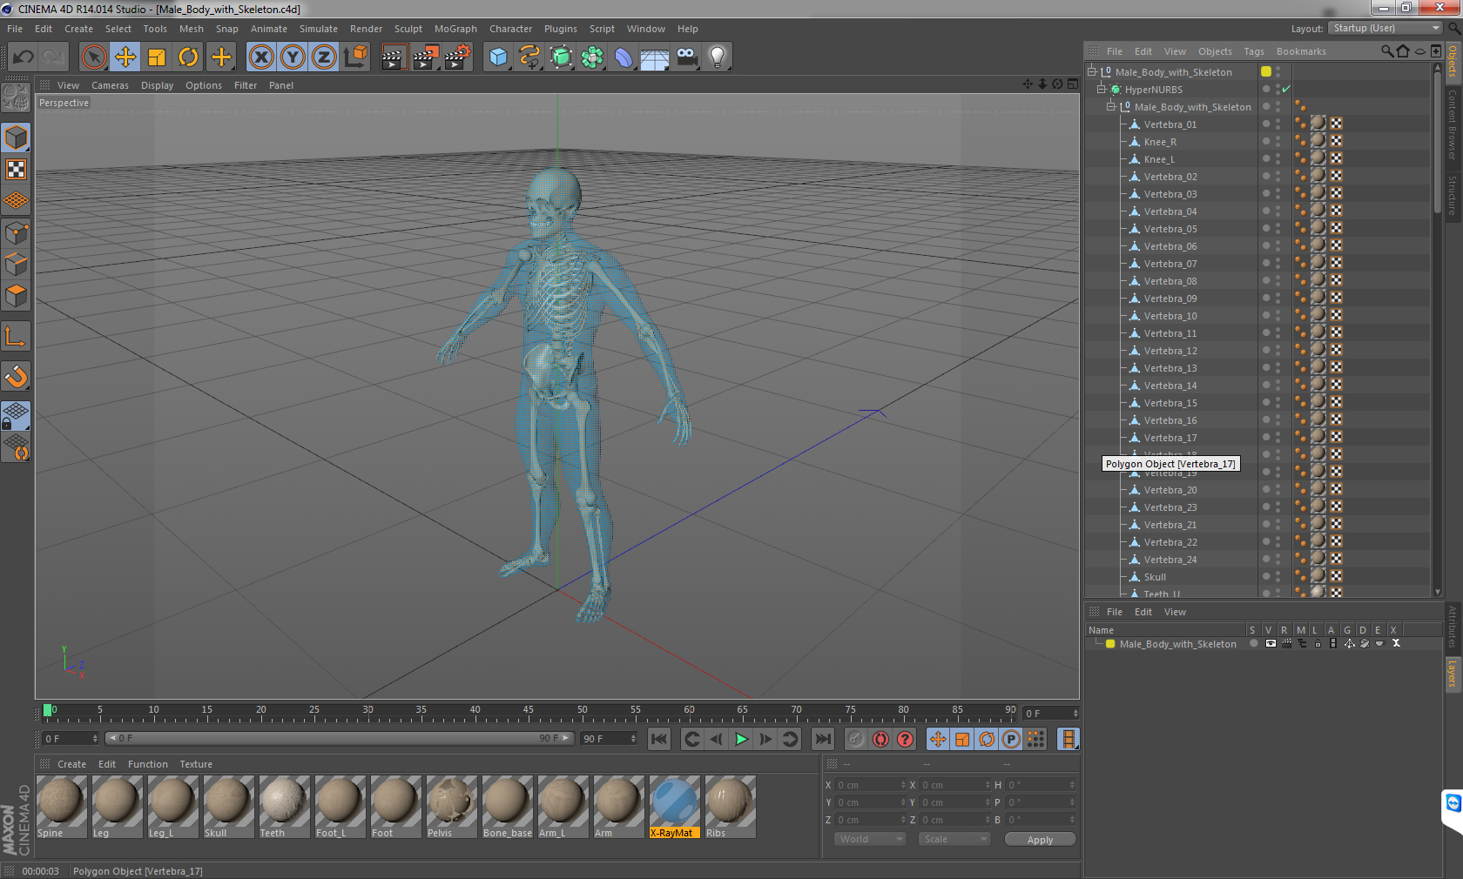Play the animation forwards
The width and height of the screenshot is (1463, 879).
741,739
